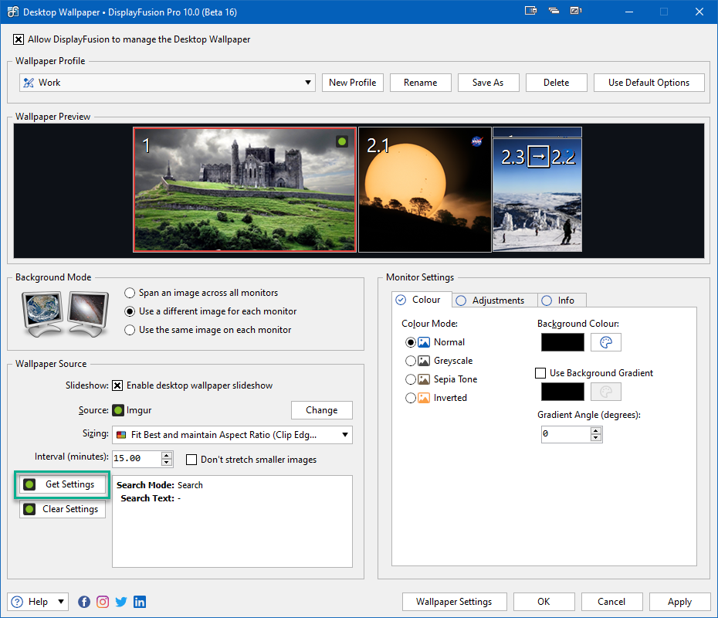Select Span an image across all monitors
This screenshot has width=718, height=618.
pos(129,293)
